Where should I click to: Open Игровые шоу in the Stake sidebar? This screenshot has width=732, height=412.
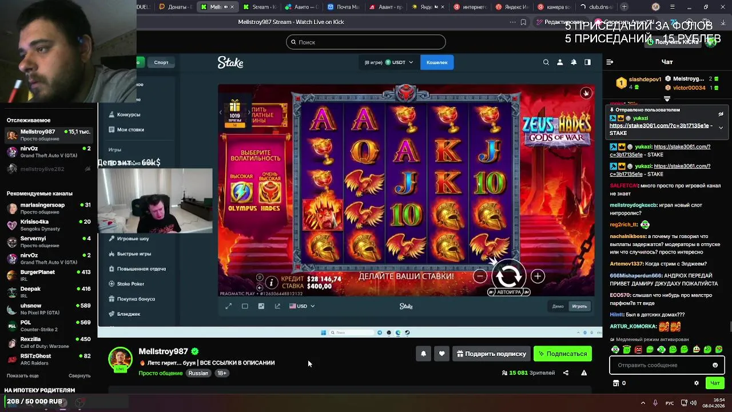point(133,239)
